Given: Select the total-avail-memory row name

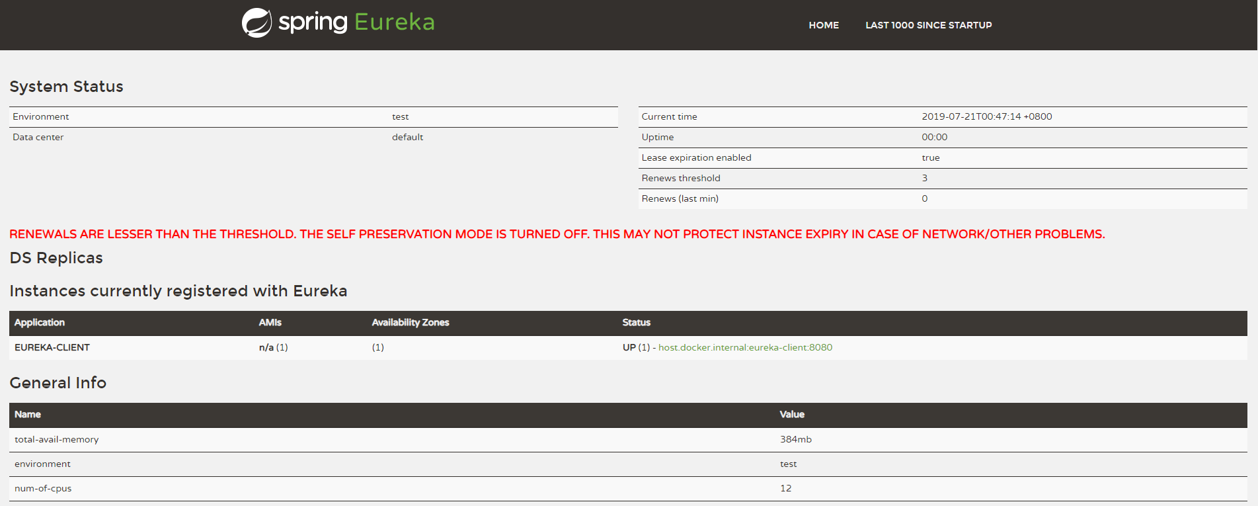Looking at the screenshot, I should (x=57, y=439).
